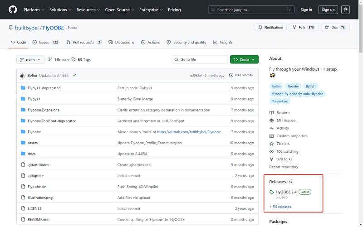This screenshot has height=227, width=363.
Task: Expand the Resources menu
Action: (x=88, y=10)
